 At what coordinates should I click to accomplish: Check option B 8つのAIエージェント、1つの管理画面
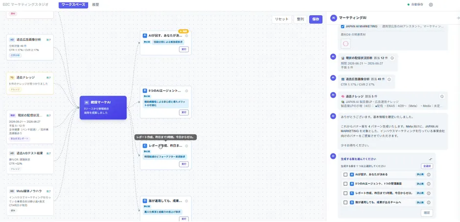[345, 184]
